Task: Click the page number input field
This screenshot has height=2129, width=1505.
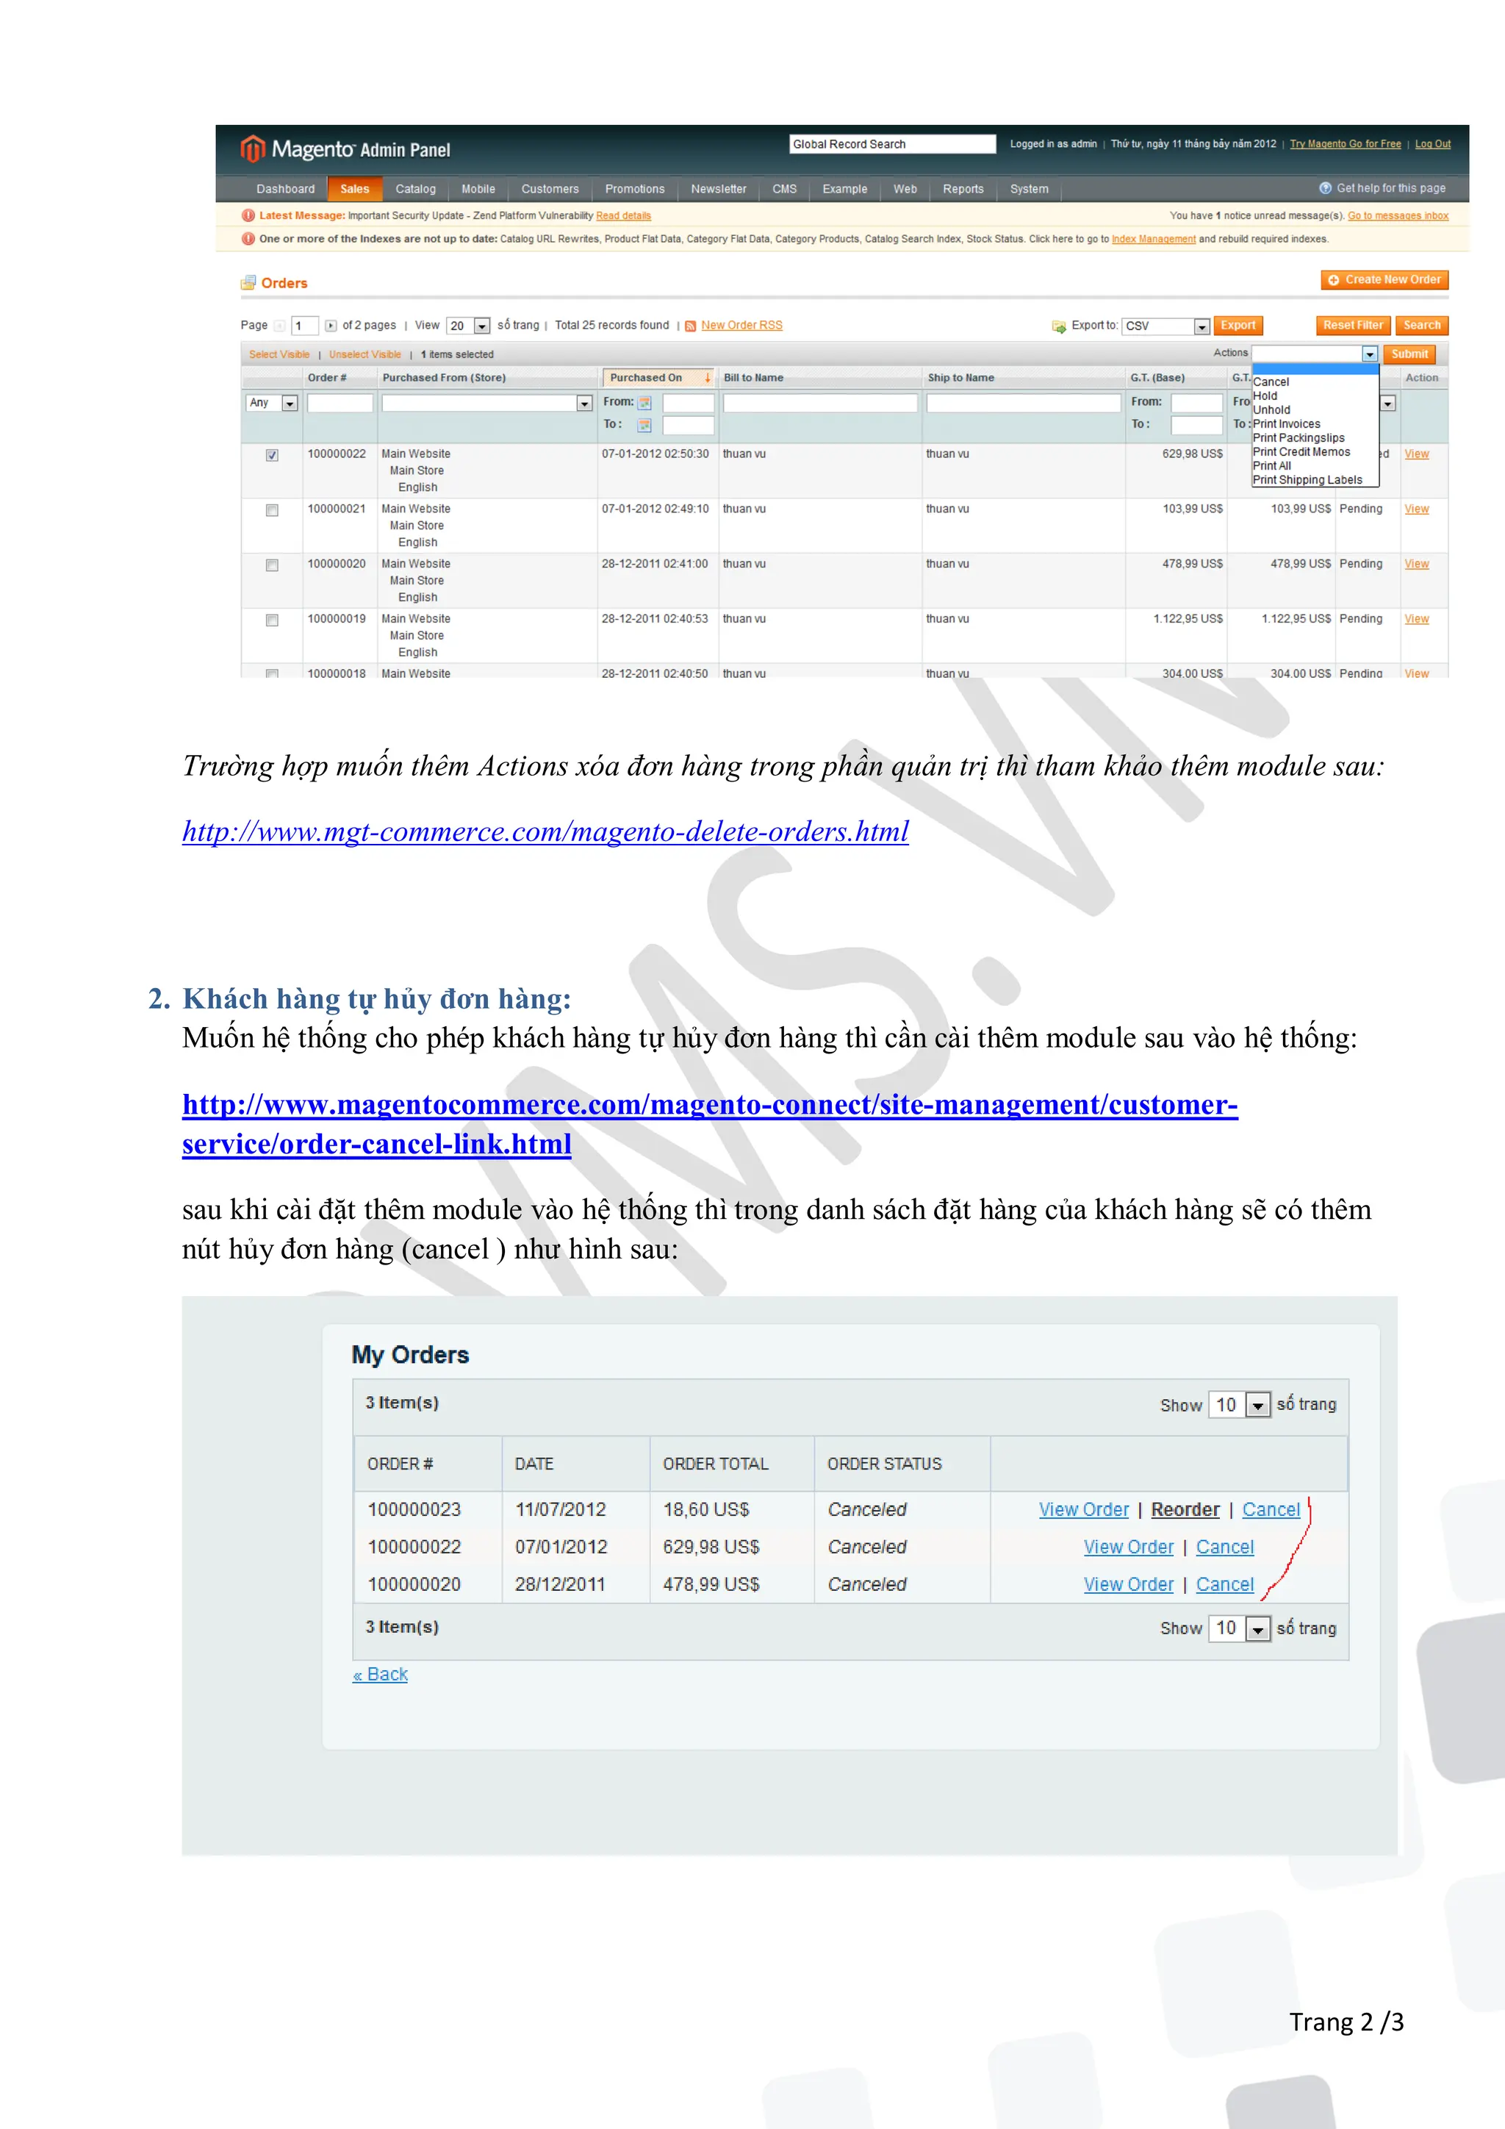Action: pos(305,326)
